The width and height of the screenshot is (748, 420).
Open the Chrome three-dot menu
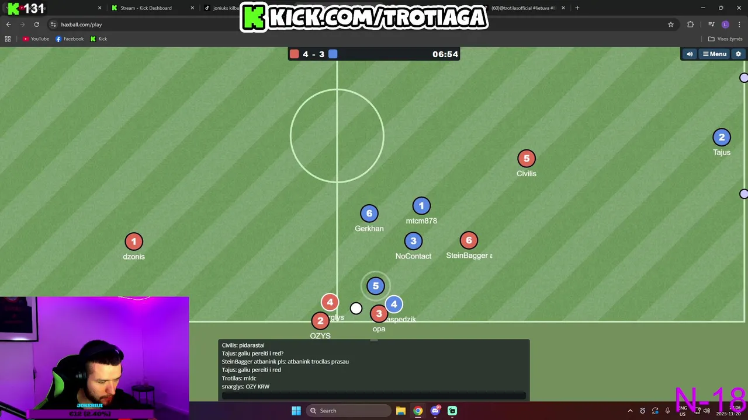click(739, 24)
